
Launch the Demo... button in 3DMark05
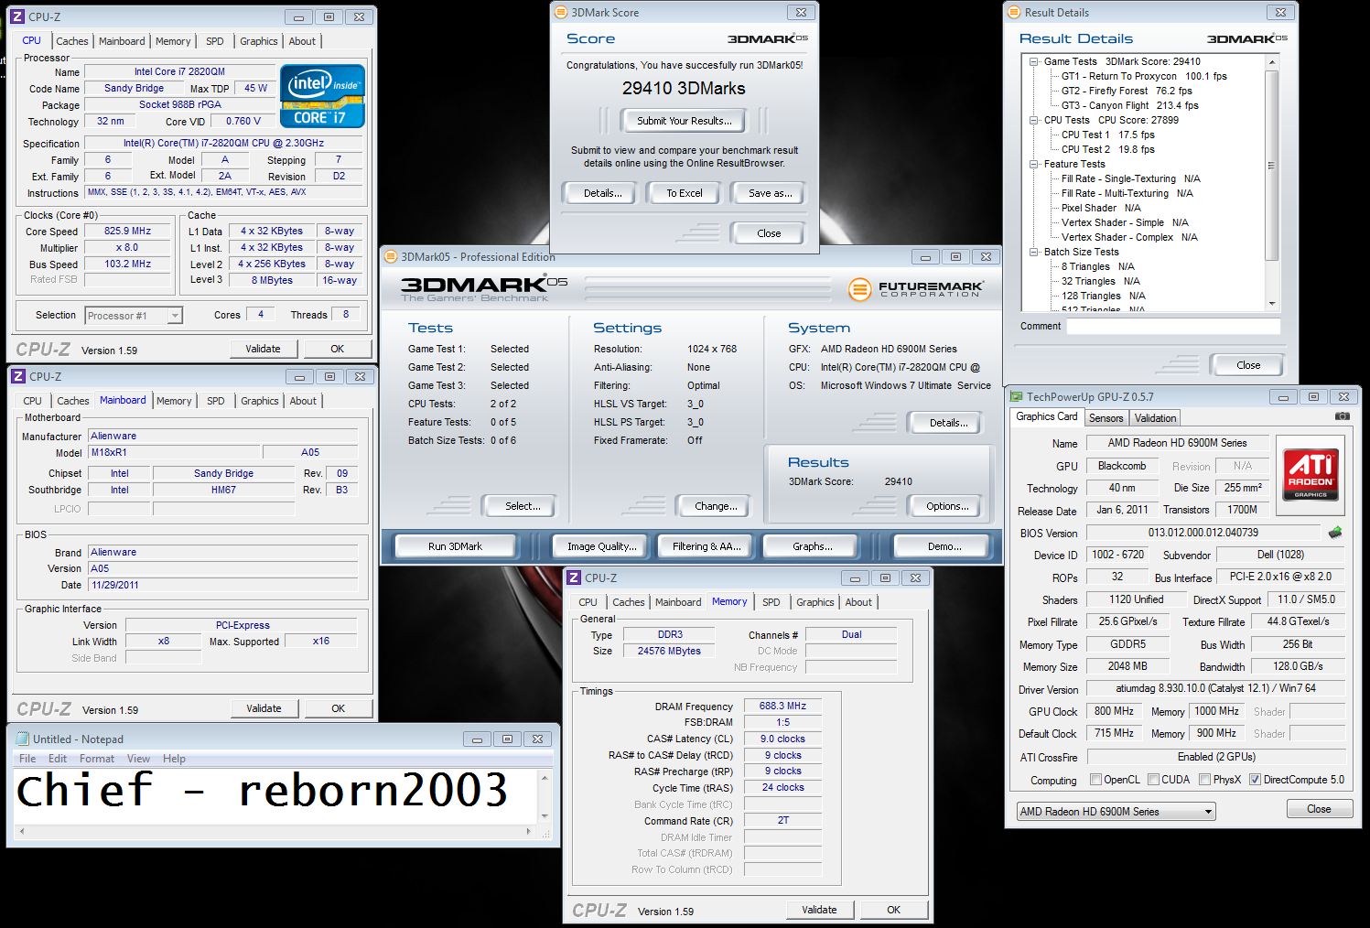(944, 546)
